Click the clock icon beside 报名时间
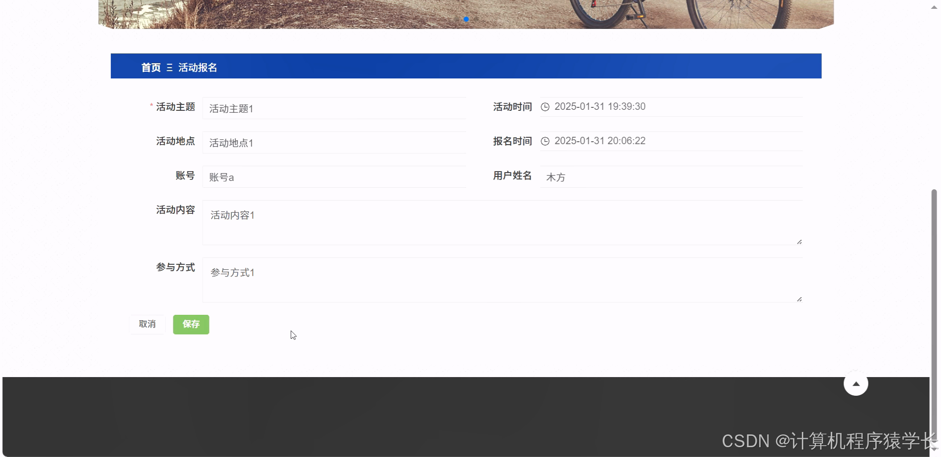This screenshot has width=941, height=457. coord(545,141)
